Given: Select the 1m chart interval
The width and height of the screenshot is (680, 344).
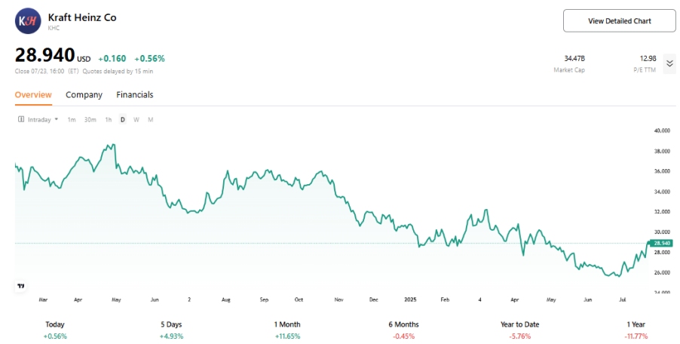Looking at the screenshot, I should pos(72,120).
